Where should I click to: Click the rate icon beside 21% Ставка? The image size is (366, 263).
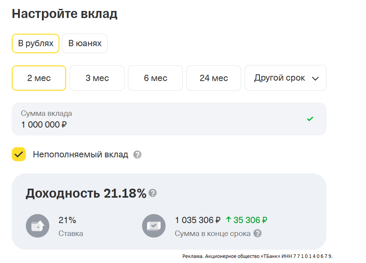pyautogui.click(x=38, y=225)
